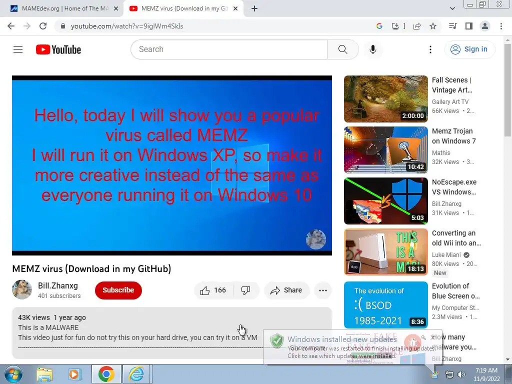Expand Chrome tab search chevron
The height and width of the screenshot is (384, 512).
tap(452, 8)
